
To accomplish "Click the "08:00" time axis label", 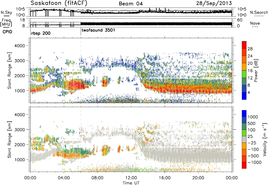I will [x=97, y=178].
